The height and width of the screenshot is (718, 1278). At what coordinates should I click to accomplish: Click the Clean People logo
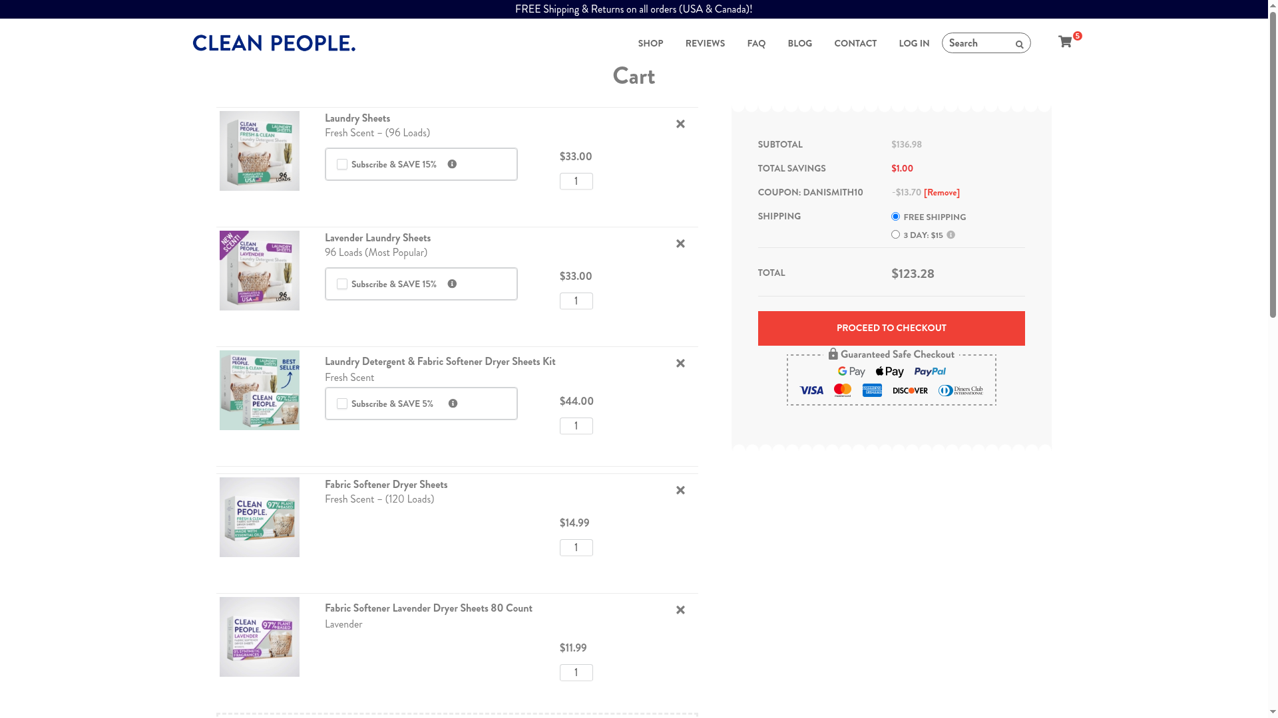click(274, 43)
